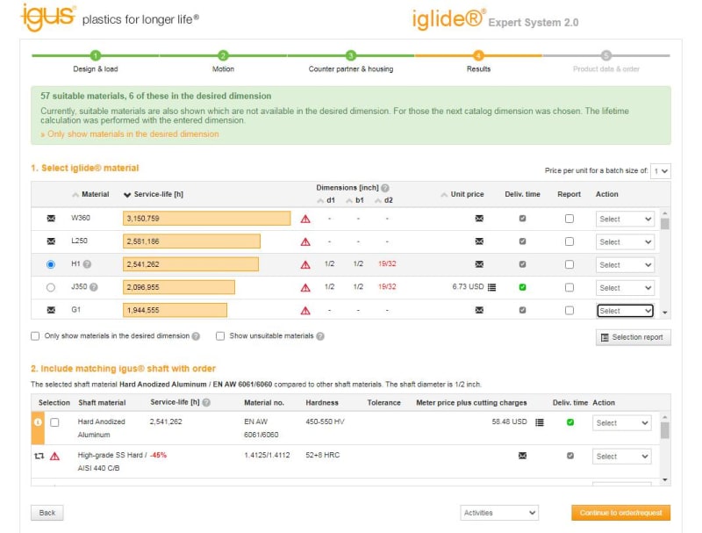Click 'Only show materials in the desired dimension' link
The width and height of the screenshot is (702, 533).
[129, 134]
